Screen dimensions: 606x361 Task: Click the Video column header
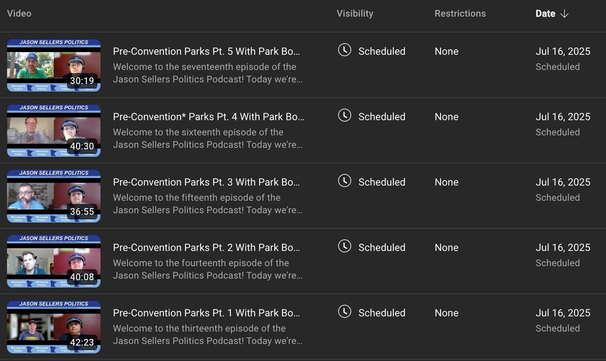click(19, 13)
